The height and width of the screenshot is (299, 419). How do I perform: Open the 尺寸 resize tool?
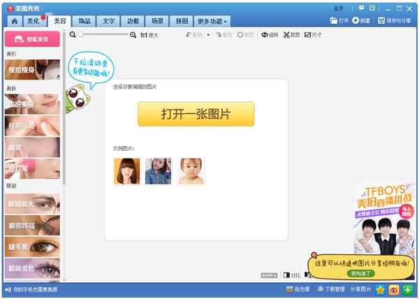click(314, 34)
